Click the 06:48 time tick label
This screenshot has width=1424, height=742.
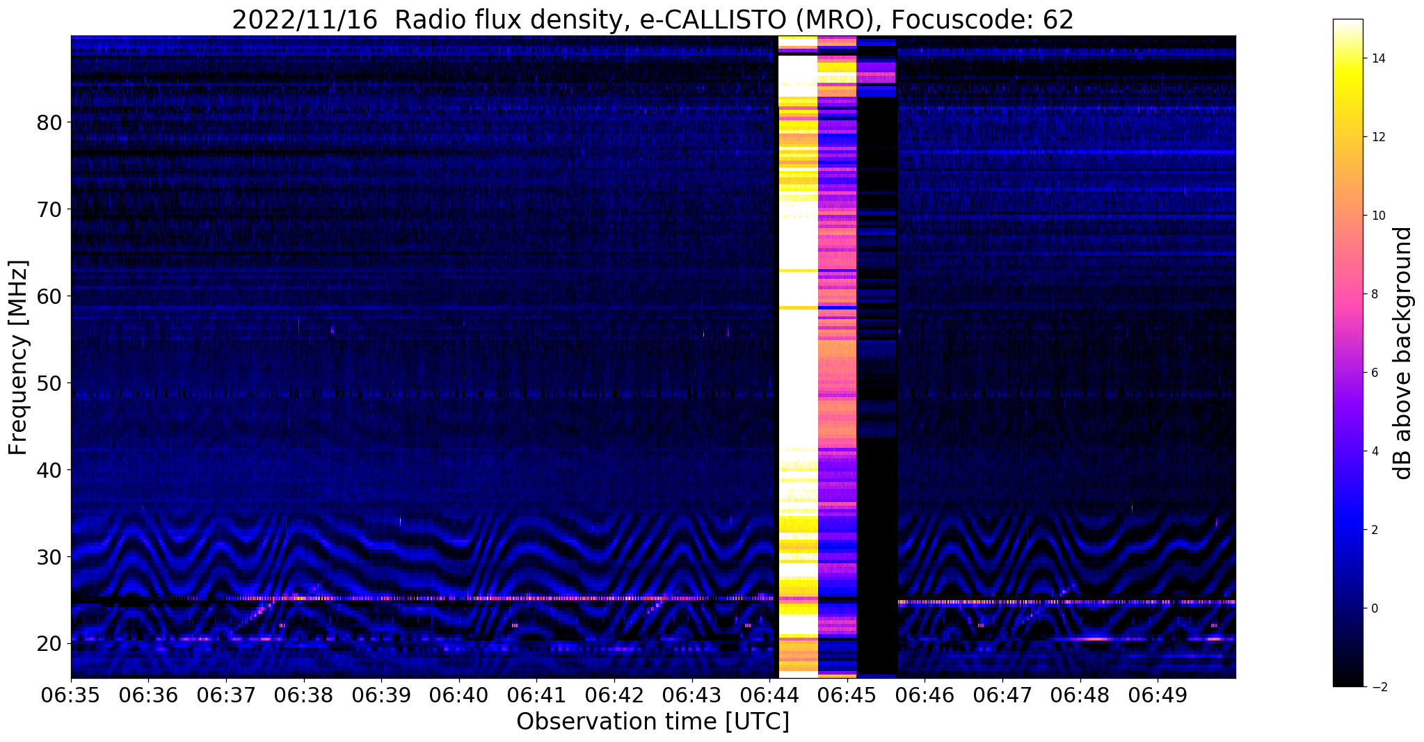click(x=1080, y=695)
